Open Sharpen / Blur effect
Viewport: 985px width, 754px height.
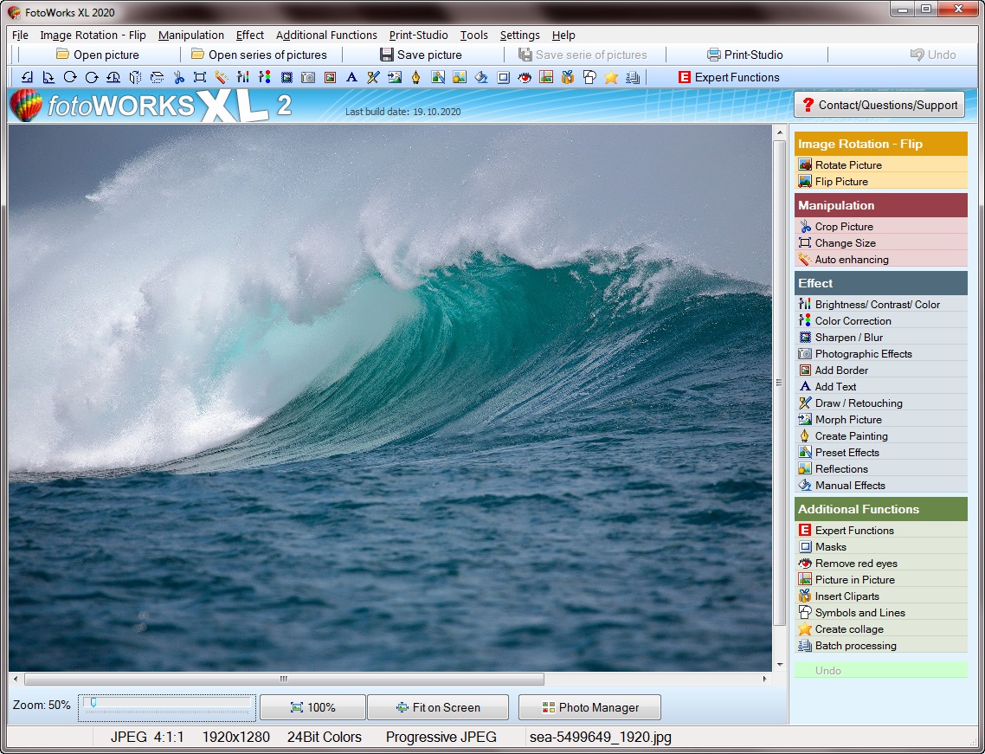click(x=848, y=338)
